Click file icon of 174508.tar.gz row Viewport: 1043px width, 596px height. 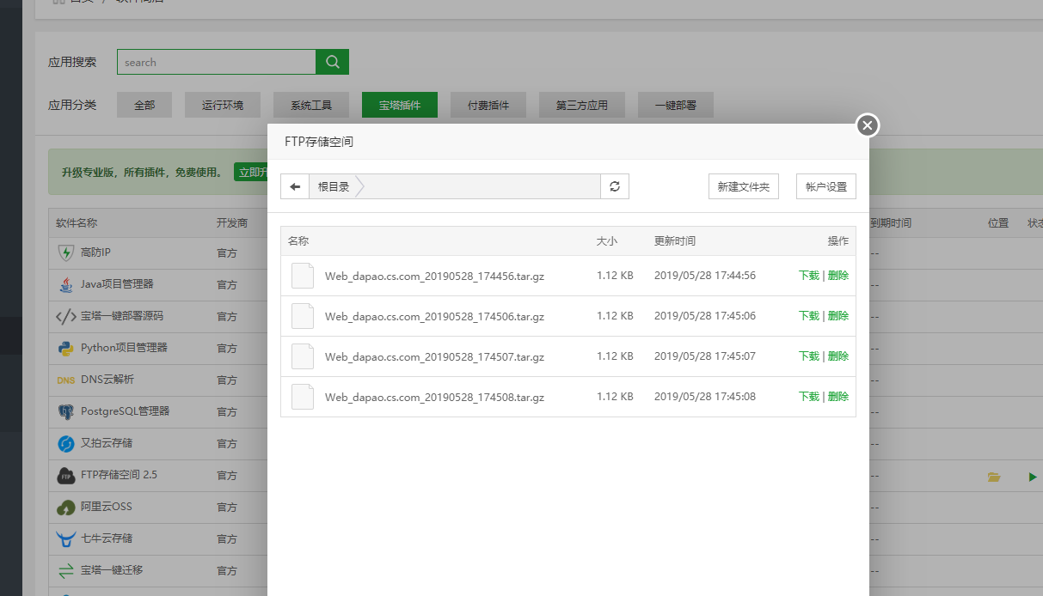pyautogui.click(x=303, y=397)
